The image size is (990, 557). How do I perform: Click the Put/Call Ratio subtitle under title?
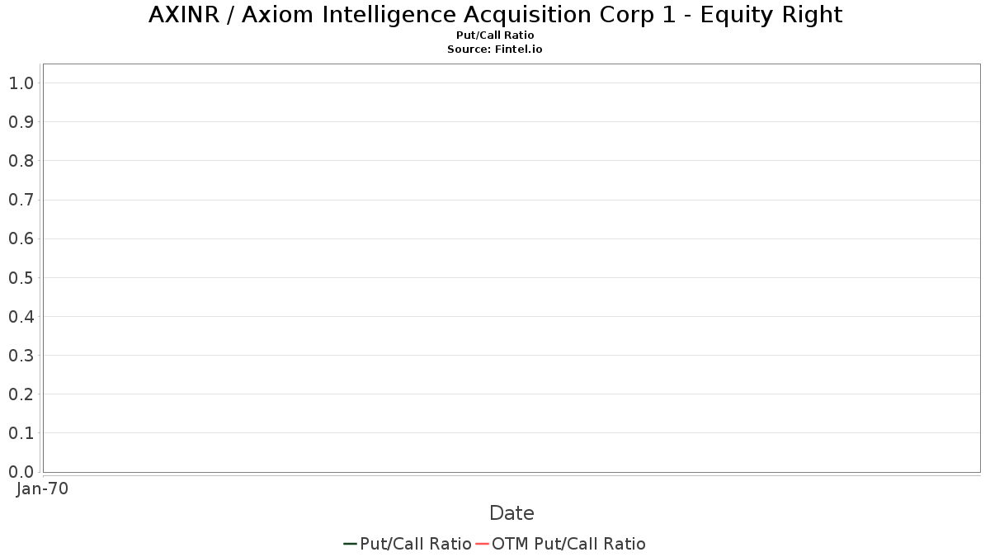pos(495,35)
